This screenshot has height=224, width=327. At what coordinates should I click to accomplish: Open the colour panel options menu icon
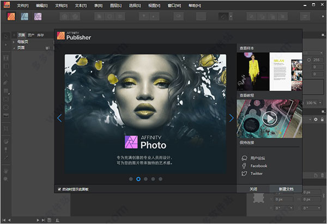[x=323, y=35]
